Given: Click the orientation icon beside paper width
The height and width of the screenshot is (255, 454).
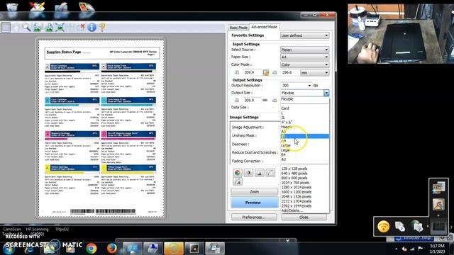Looking at the screenshot, I should coord(266,72).
